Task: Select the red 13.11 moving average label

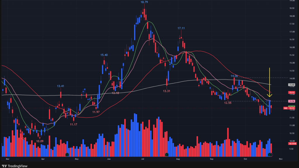Action: pyautogui.click(x=292, y=92)
